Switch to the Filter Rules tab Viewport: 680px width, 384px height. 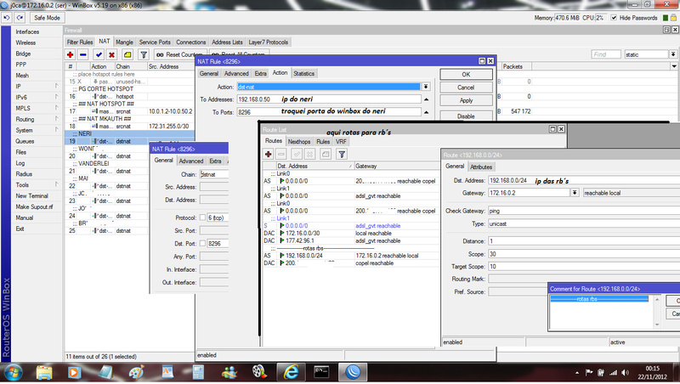pyautogui.click(x=80, y=42)
